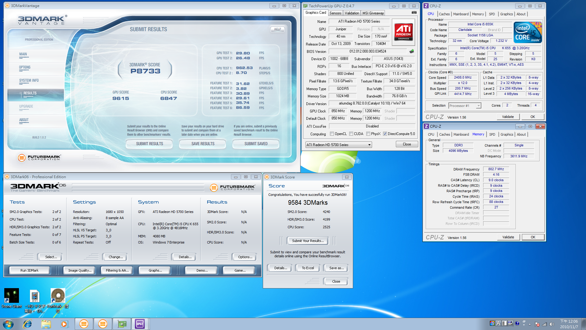The height and width of the screenshot is (330, 586).
Task: Select the FurMark desktop shortcut
Action: coord(58,301)
